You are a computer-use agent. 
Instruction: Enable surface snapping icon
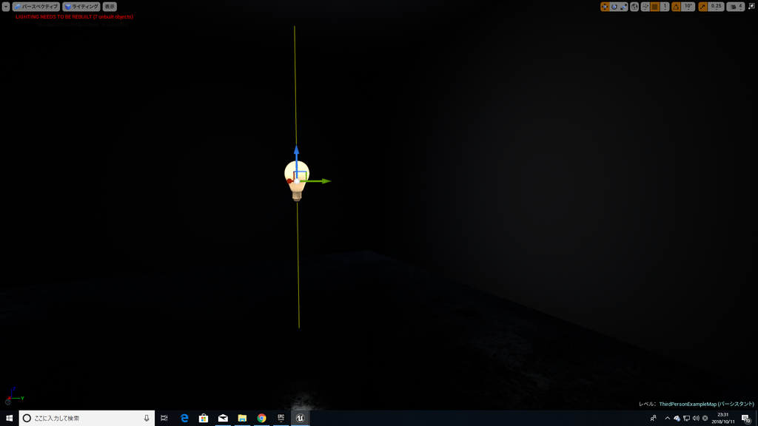[x=644, y=6]
